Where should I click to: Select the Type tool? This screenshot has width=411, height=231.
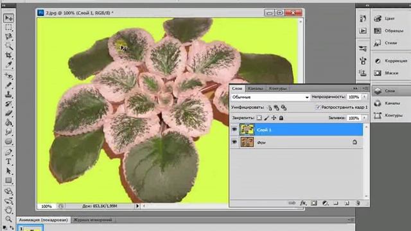[x=8, y=162]
